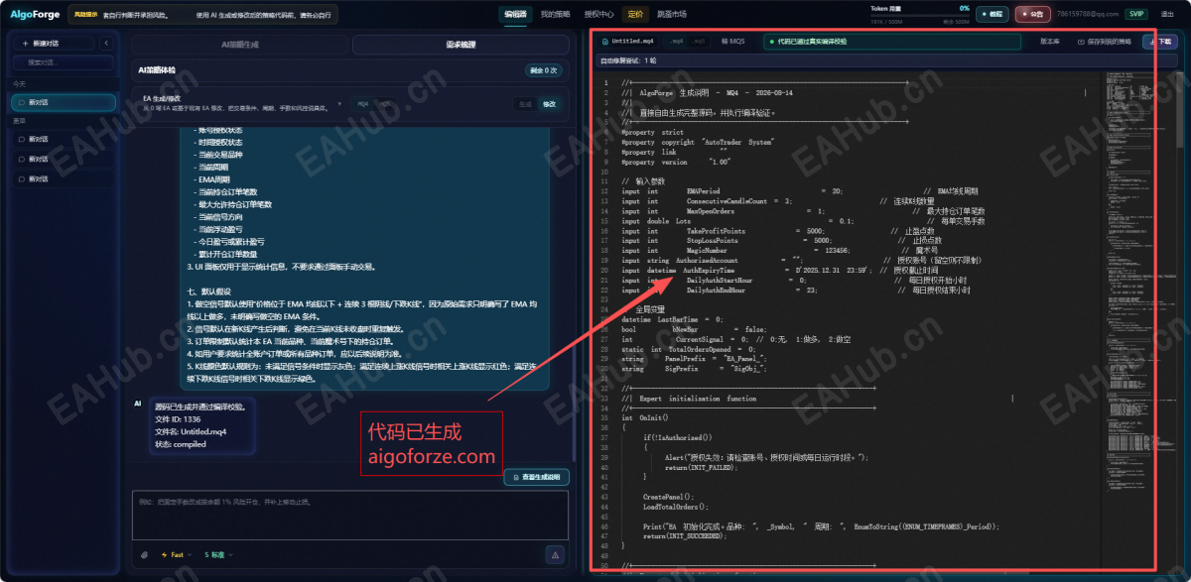Open the 教程 tutorial button

pyautogui.click(x=992, y=15)
